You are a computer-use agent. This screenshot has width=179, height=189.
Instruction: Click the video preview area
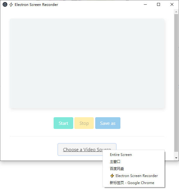[87, 63]
